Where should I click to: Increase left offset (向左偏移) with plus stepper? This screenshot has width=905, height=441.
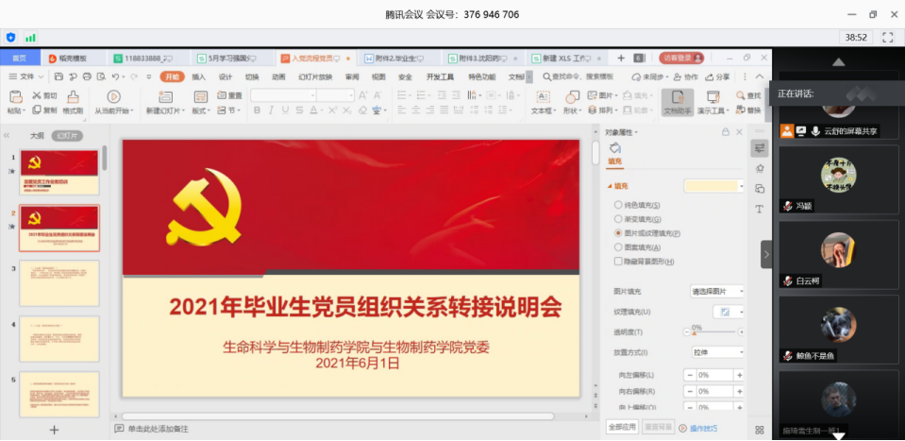pyautogui.click(x=739, y=375)
